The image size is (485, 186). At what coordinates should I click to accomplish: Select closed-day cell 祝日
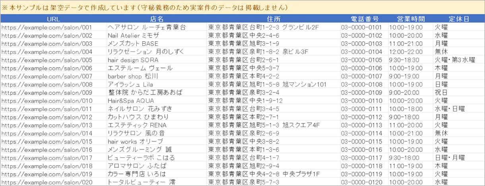pyautogui.click(x=459, y=92)
